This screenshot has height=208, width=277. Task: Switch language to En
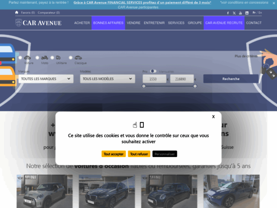pyautogui.click(x=260, y=12)
